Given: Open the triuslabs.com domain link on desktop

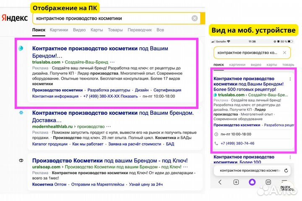Looking at the screenshot, I should click(46, 62).
